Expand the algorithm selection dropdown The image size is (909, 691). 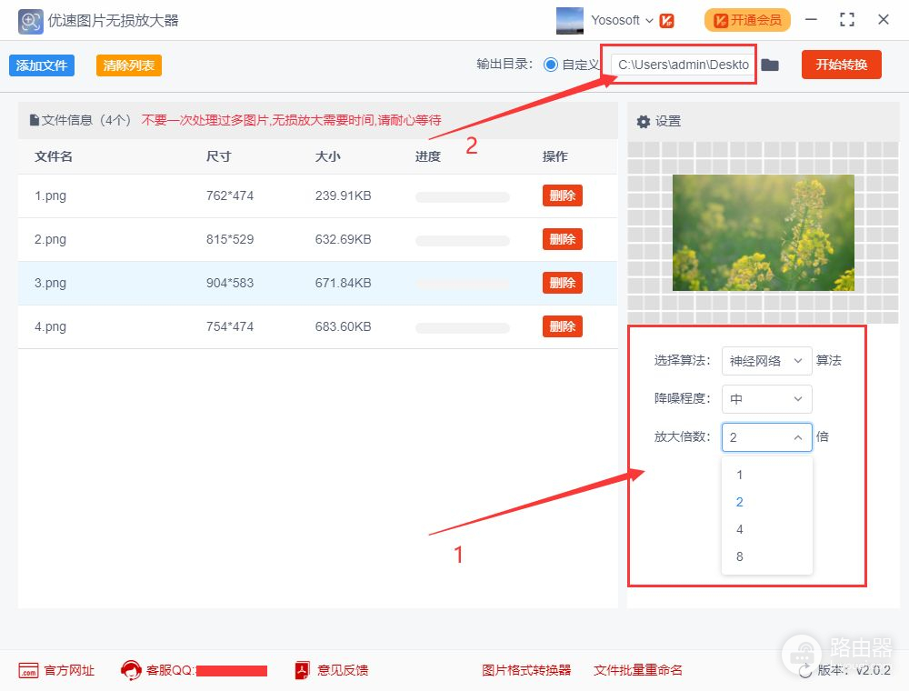click(x=766, y=360)
